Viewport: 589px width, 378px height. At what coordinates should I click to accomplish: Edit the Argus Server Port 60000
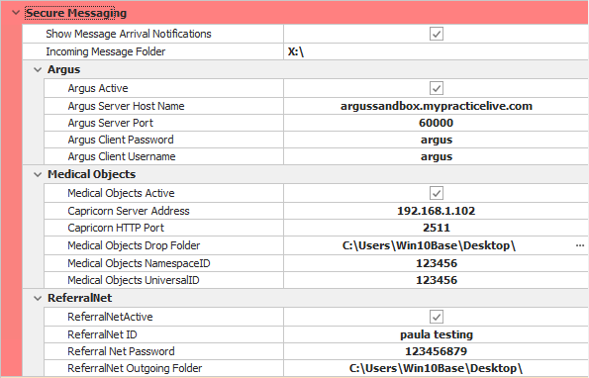click(x=437, y=123)
